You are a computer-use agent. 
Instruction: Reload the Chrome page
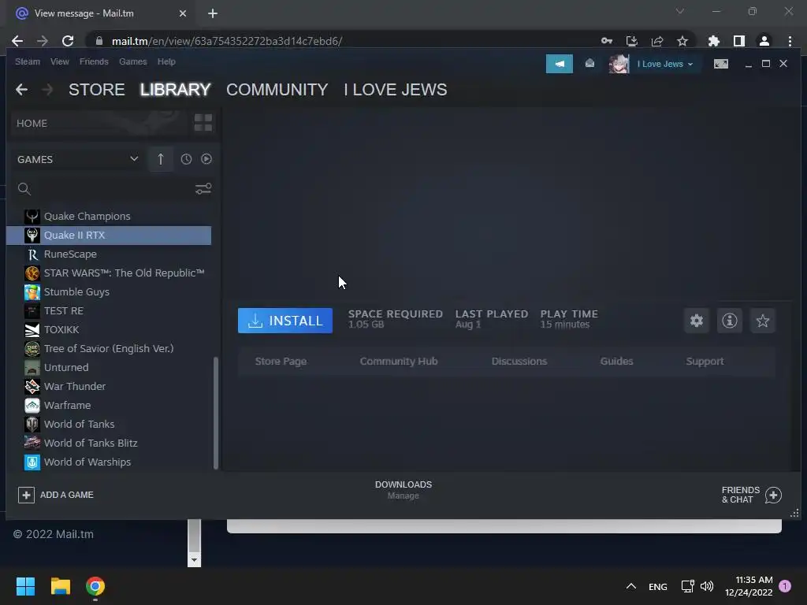(x=68, y=41)
